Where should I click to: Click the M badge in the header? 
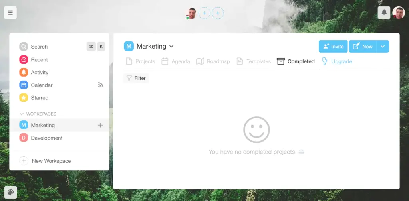tap(129, 46)
